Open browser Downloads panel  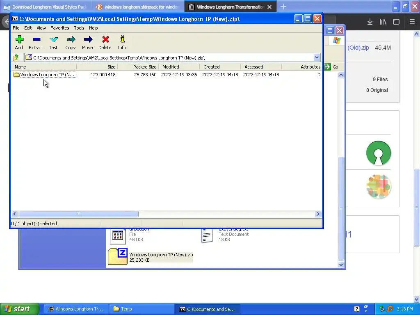(370, 22)
